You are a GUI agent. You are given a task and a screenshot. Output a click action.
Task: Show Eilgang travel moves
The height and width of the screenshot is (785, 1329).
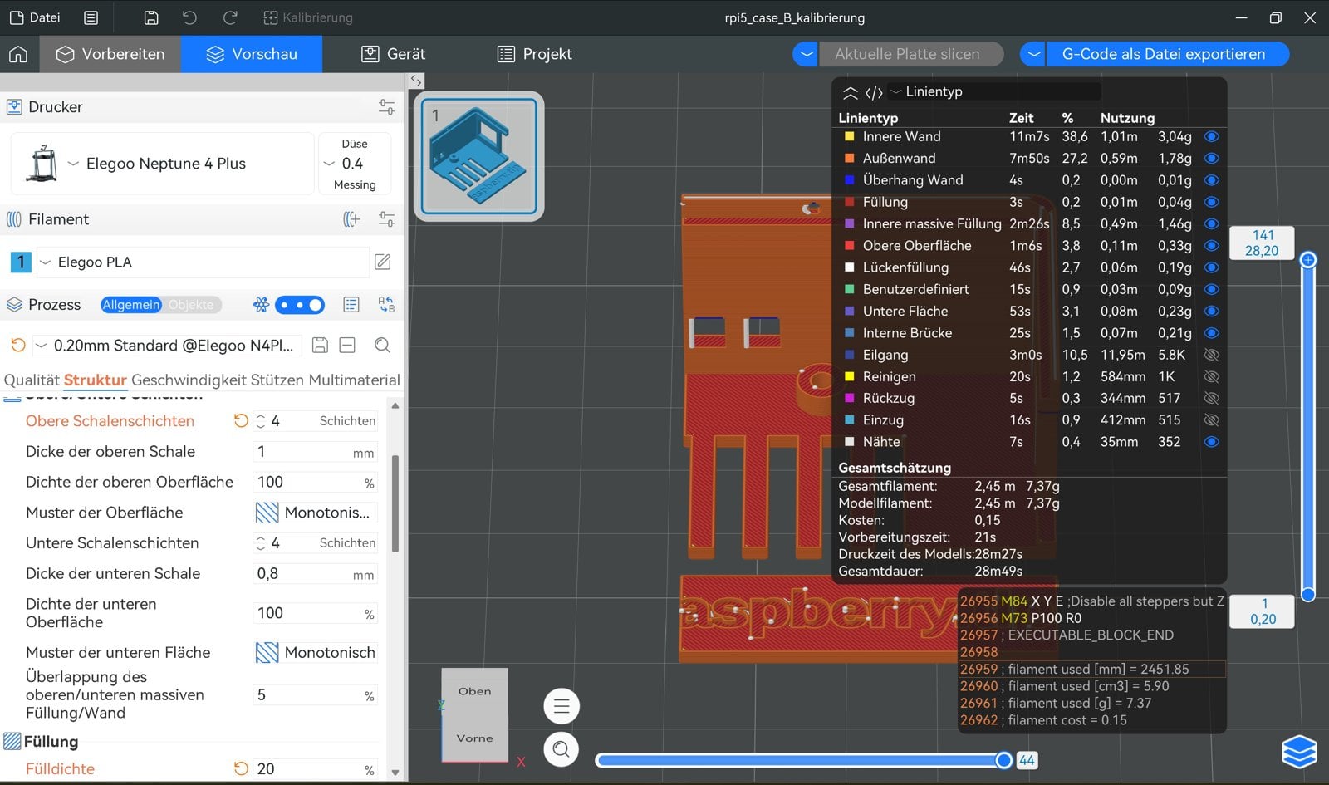coord(1211,355)
